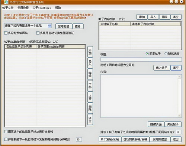Click the post interval seconds field showing 10
Screen dimensions: 186x146
tap(179, 132)
